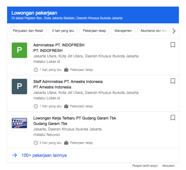Click the PT. INDOFRESH company name
Screen dimensions: 186x170
tap(48, 51)
